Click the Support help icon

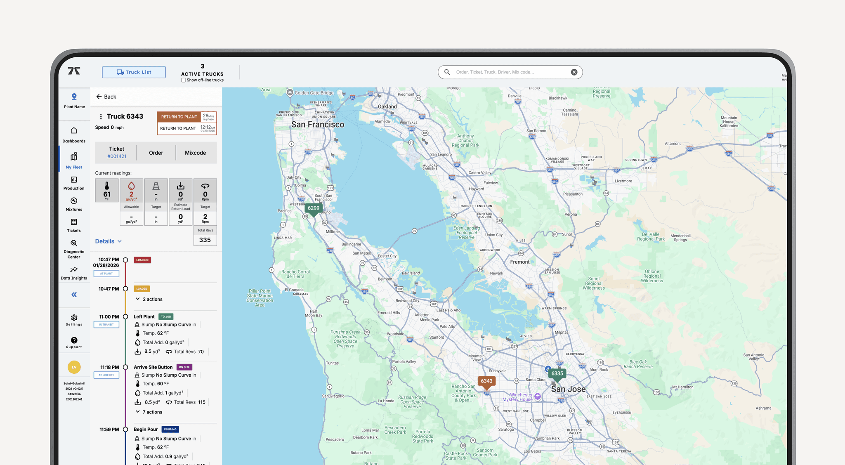(74, 340)
